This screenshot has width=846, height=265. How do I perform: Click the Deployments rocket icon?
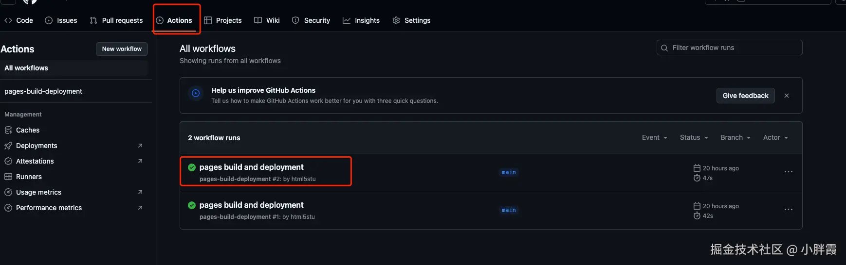pyautogui.click(x=8, y=146)
